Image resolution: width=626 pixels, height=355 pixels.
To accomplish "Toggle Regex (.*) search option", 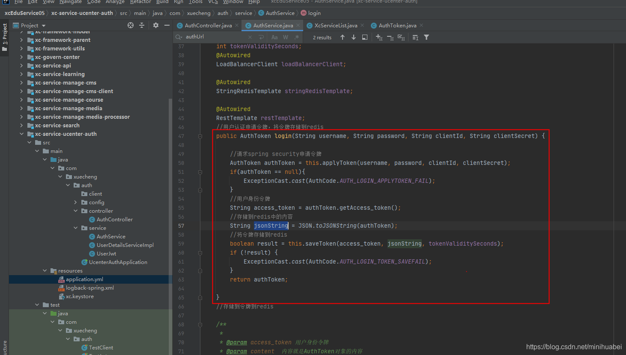I will tap(296, 37).
